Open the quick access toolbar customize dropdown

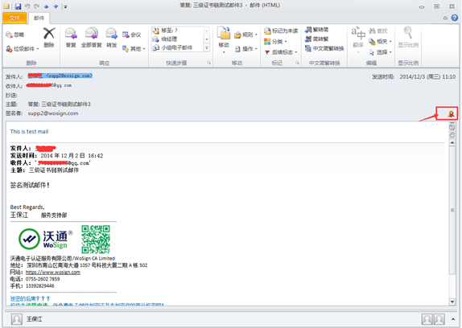[x=65, y=6]
